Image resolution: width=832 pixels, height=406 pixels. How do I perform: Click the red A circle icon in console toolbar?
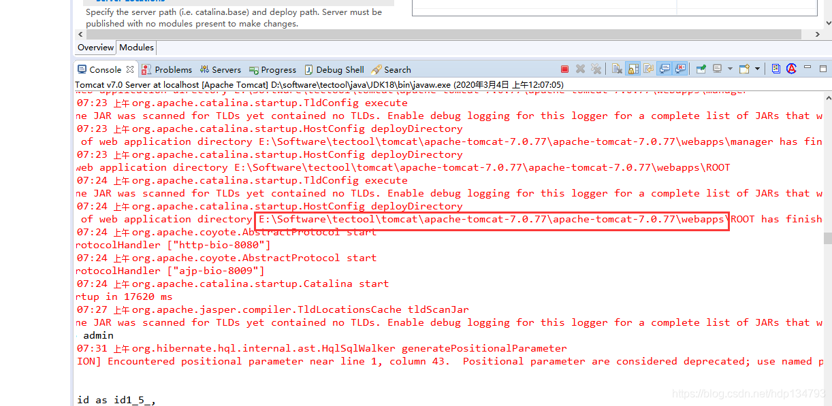[x=791, y=69]
